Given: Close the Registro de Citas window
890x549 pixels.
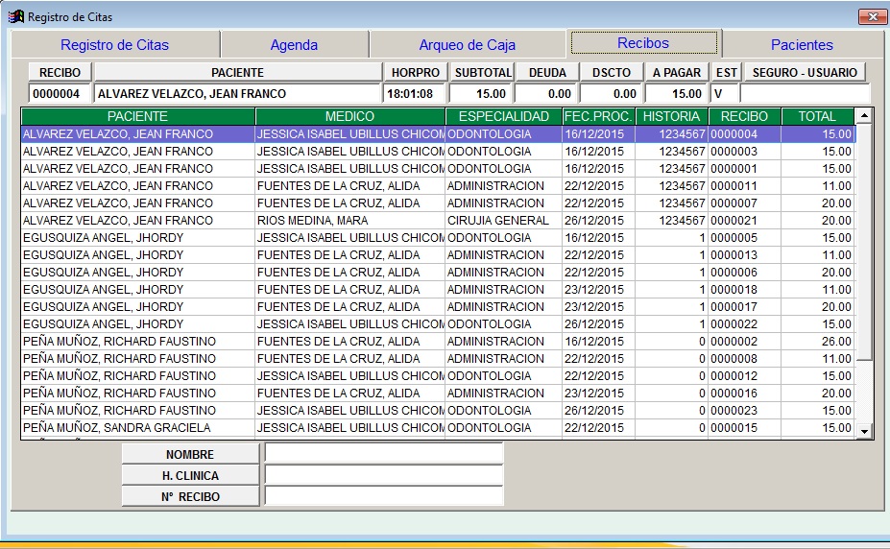Looking at the screenshot, I should [872, 16].
